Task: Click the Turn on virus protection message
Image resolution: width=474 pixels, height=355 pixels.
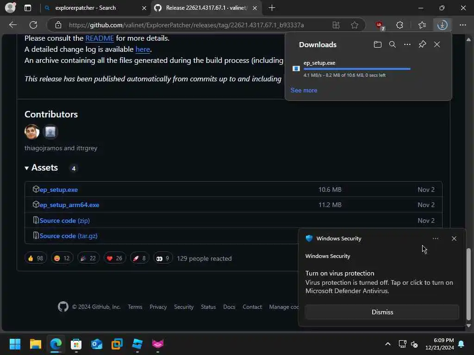Action: click(x=379, y=282)
